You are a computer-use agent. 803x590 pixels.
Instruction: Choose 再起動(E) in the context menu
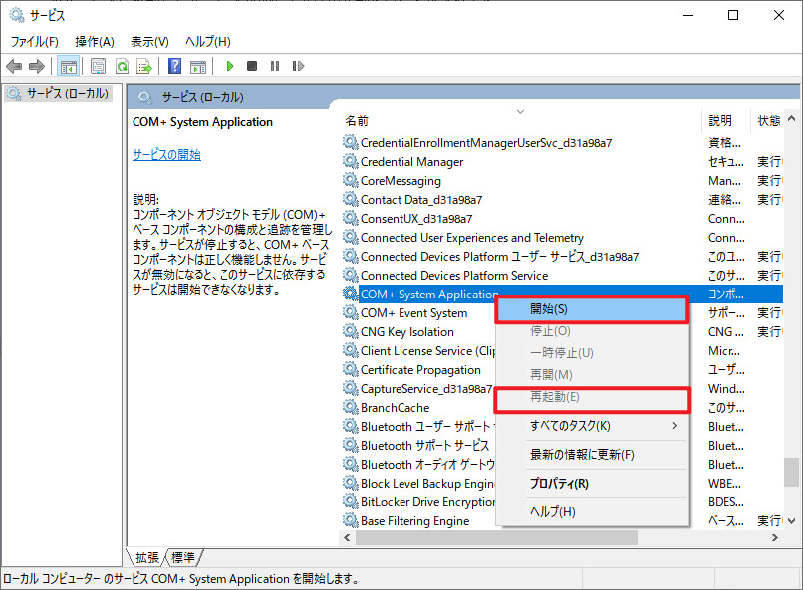592,397
